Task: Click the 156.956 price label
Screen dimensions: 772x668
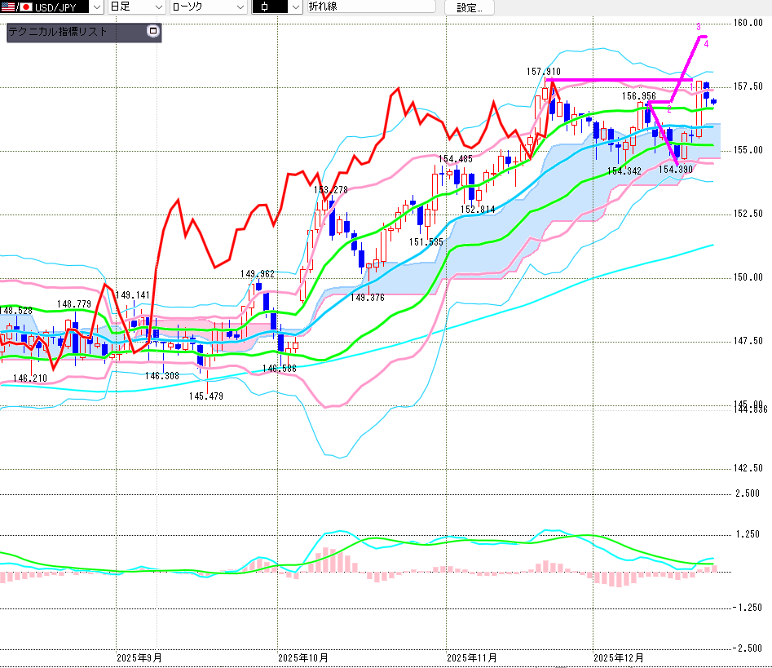Action: (639, 96)
